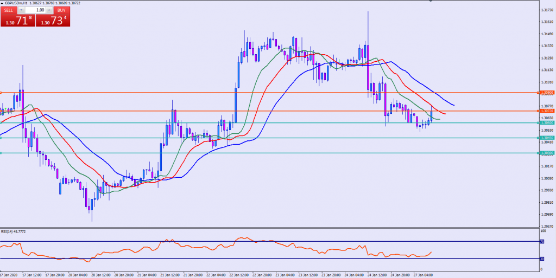Click the RSI 30 level label
This screenshot has height=278, width=556.
point(541,258)
